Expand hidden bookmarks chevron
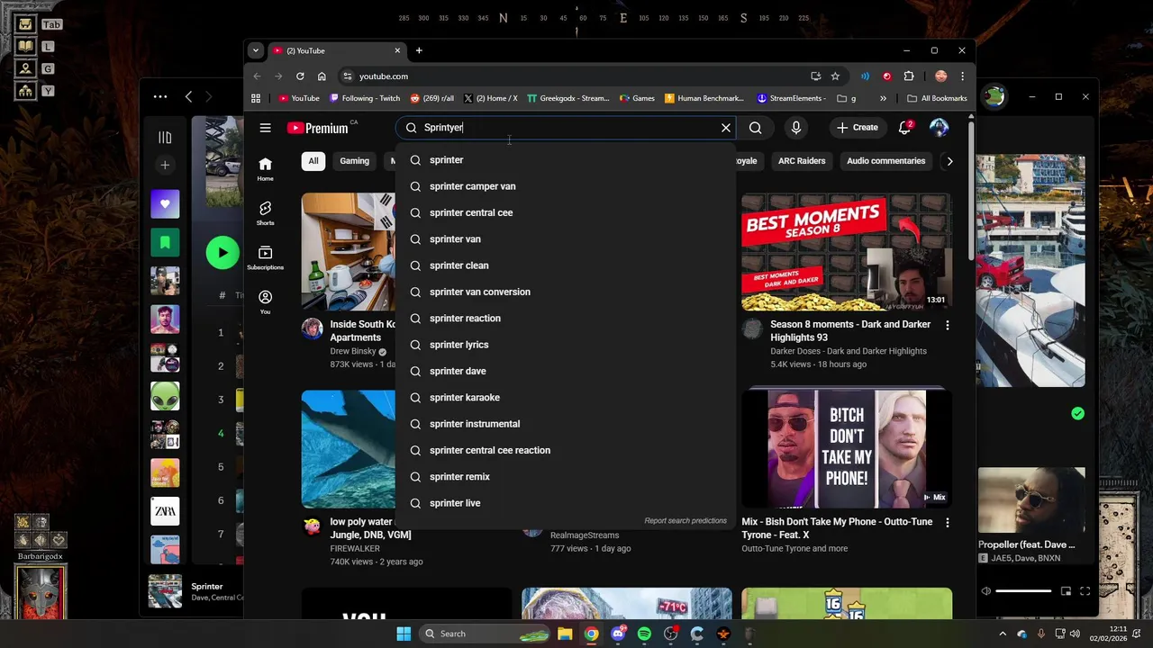The height and width of the screenshot is (648, 1153). (x=883, y=98)
